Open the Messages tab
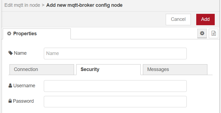The image size is (221, 113). 175,69
